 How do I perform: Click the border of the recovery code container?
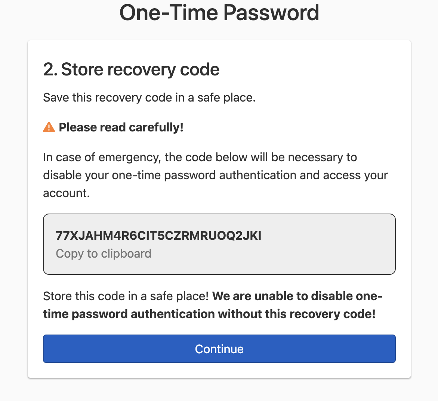coord(219,214)
